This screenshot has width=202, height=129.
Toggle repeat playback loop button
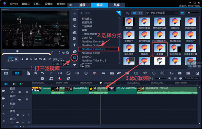[40, 59]
